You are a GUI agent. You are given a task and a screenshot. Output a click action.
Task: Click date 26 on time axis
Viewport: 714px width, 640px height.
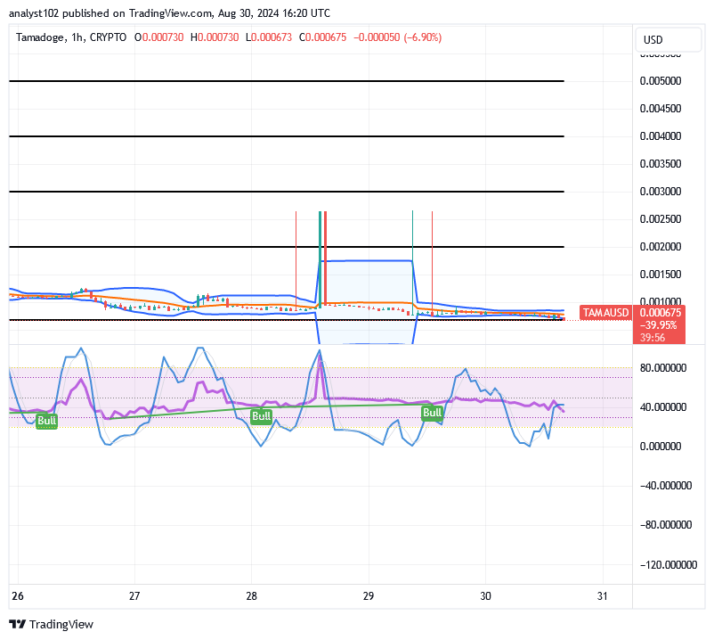pyautogui.click(x=18, y=595)
